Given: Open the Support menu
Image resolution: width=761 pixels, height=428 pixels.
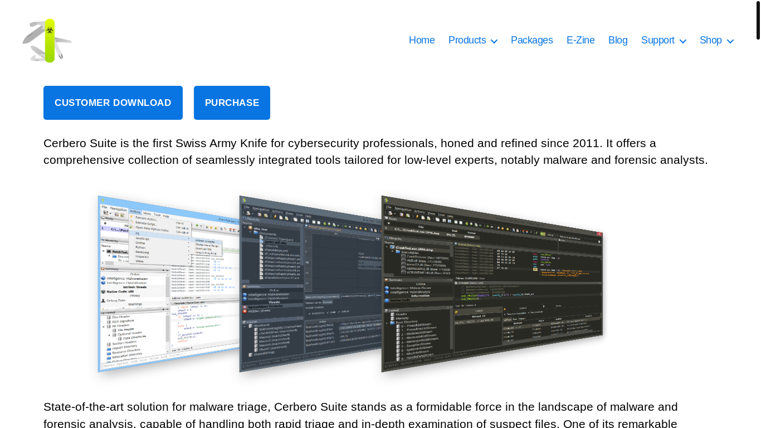Looking at the screenshot, I should [657, 40].
